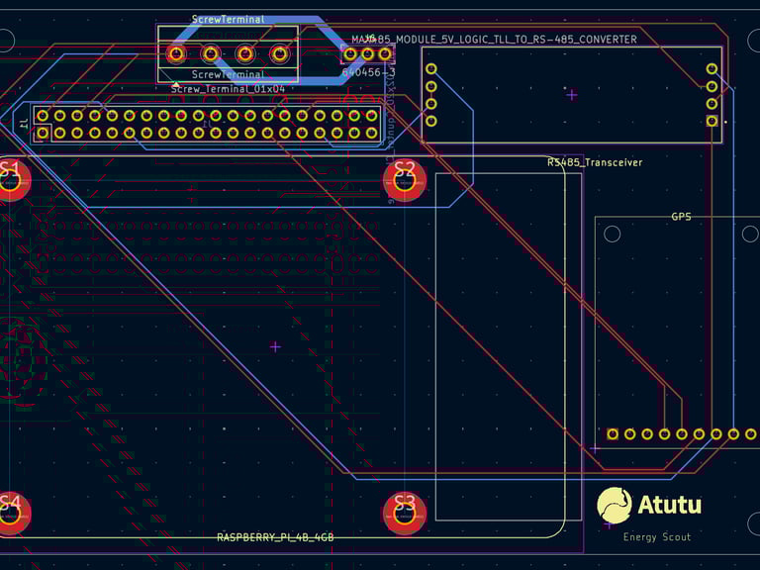The image size is (760, 570).
Task: Select the bottom-left pad of the MAX485 module
Action: [x=430, y=121]
